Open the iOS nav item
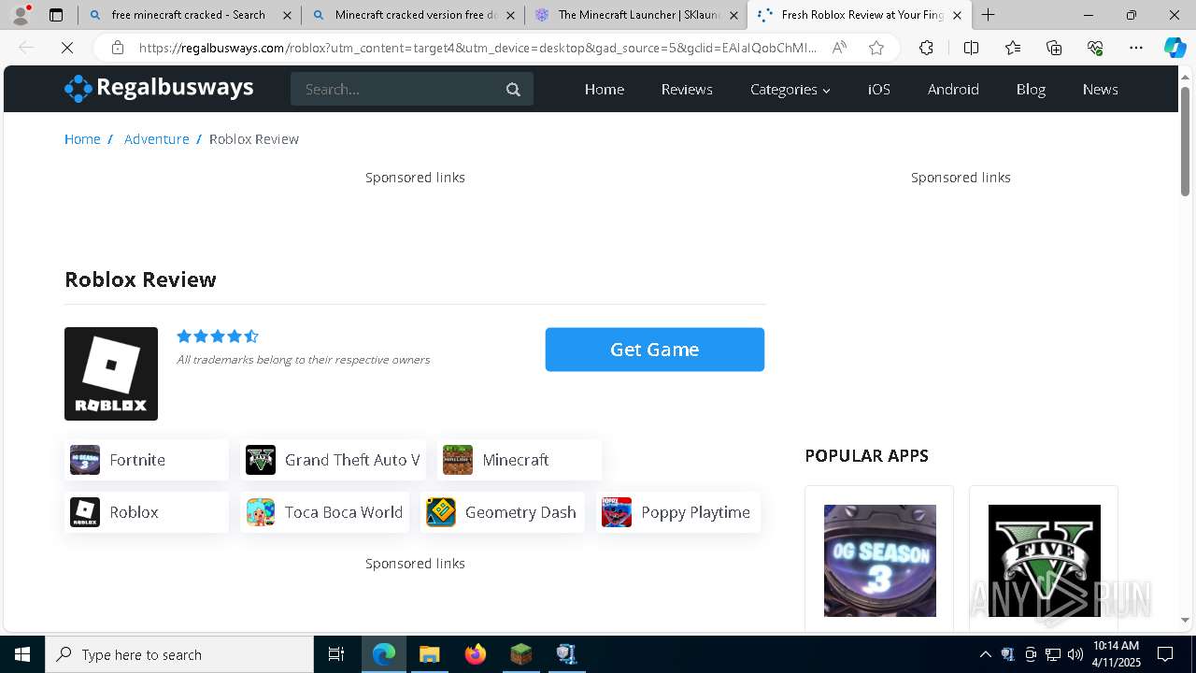This screenshot has height=673, width=1196. tap(879, 89)
